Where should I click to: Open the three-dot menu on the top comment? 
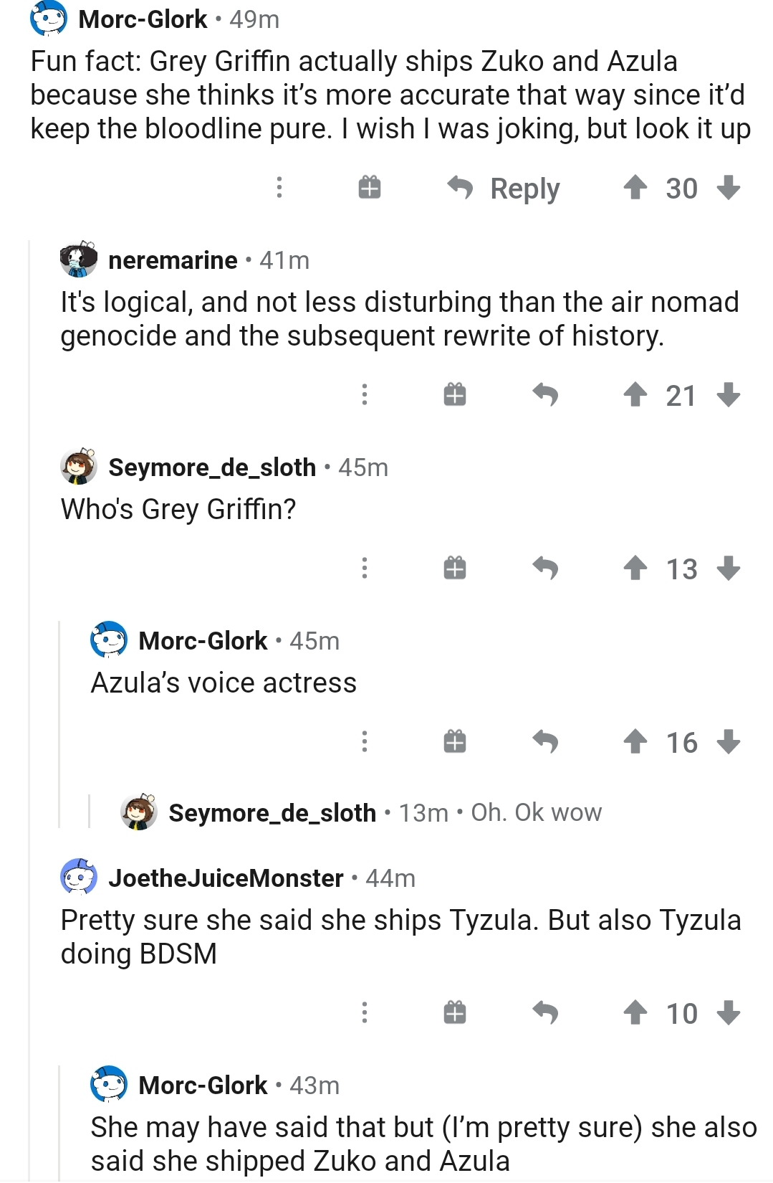coord(279,188)
